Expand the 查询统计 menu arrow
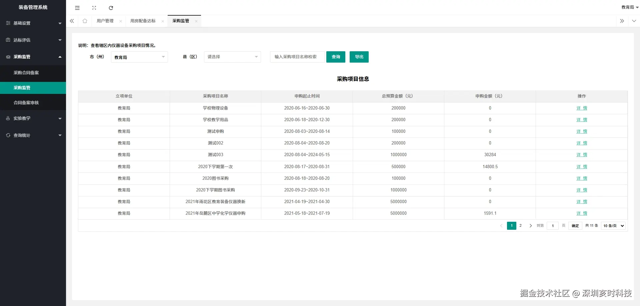640x306 pixels. (60, 136)
